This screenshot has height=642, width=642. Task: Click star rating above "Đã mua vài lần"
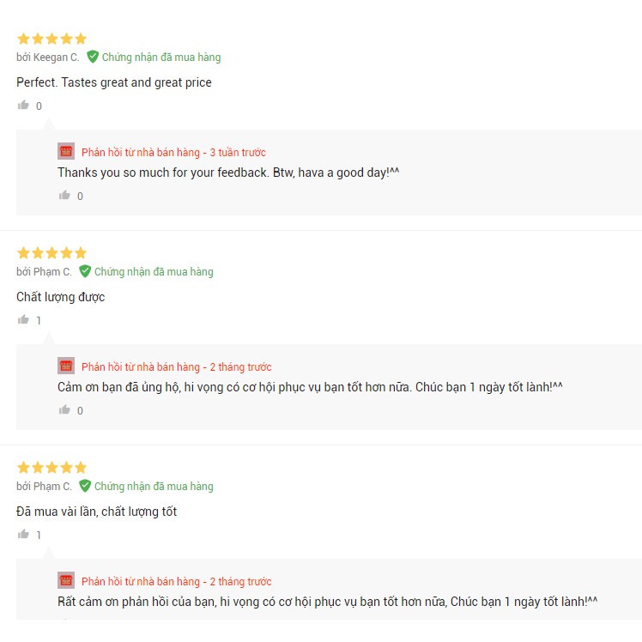[51, 468]
